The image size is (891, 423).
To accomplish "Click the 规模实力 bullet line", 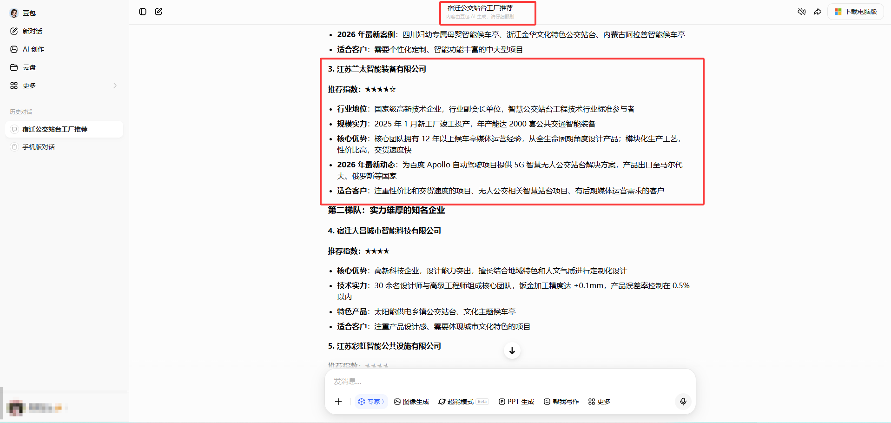I will (x=466, y=124).
